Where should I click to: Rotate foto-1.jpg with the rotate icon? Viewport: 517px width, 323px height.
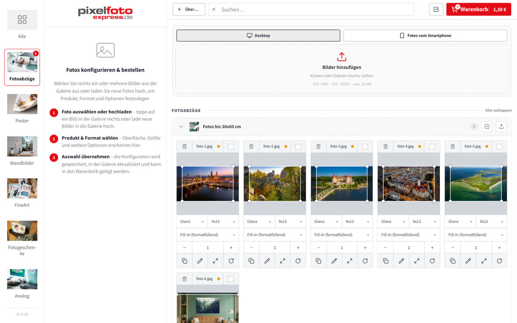click(x=231, y=261)
